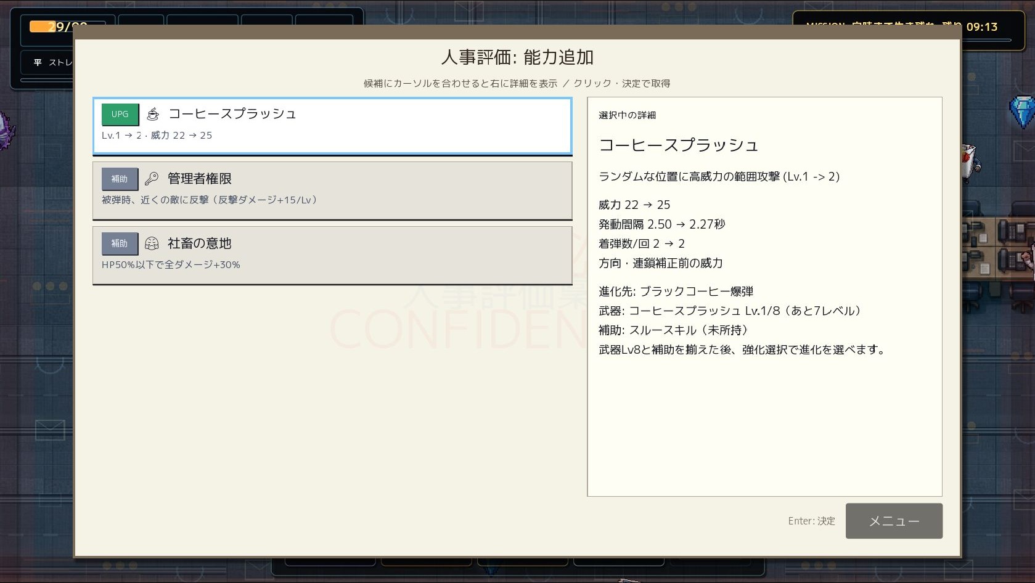This screenshot has width=1035, height=583.
Task: Click the Enter: 決定 hint text
Action: pos(811,521)
